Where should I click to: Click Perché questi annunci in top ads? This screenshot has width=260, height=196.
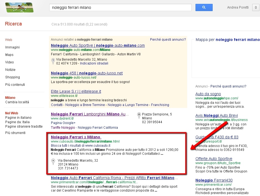pyautogui.click(x=168, y=40)
